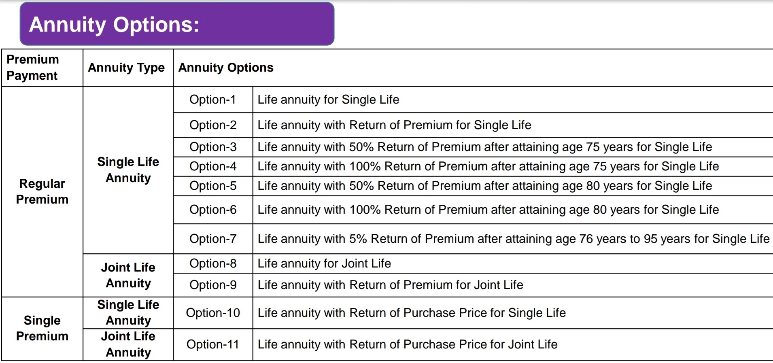
Task: Select the Option-10 cell
Action: tap(213, 313)
